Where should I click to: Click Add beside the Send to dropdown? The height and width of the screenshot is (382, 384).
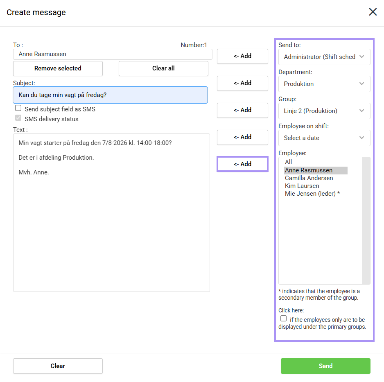coord(242,57)
